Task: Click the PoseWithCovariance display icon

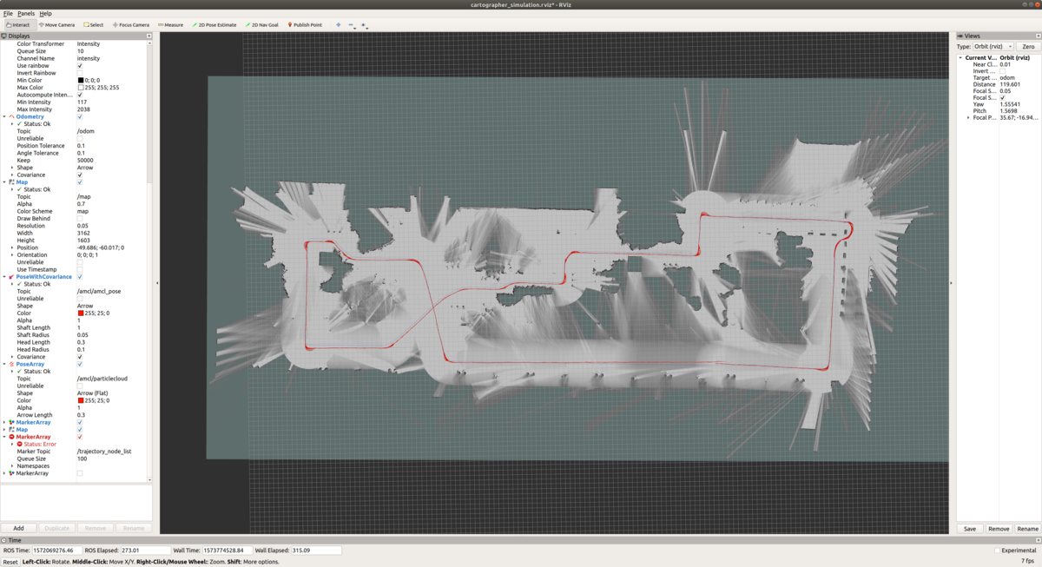Action: click(11, 277)
